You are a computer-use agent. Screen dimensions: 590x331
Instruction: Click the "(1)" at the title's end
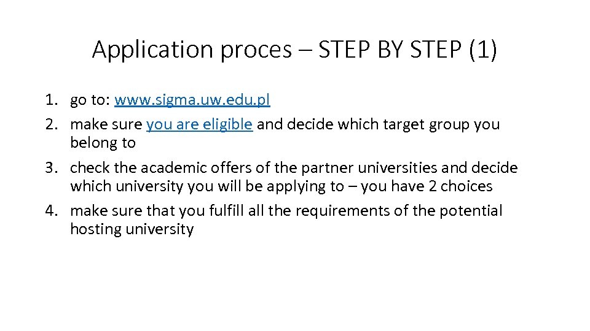482,50
